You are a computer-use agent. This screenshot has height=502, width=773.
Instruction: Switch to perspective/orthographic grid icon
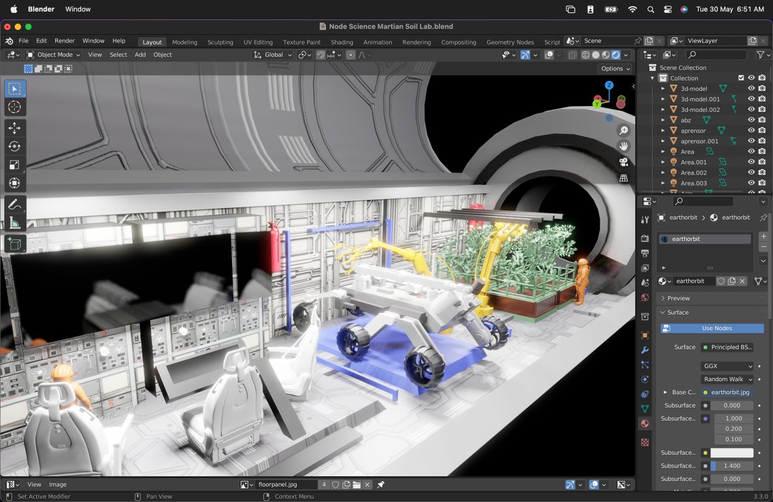(x=623, y=178)
